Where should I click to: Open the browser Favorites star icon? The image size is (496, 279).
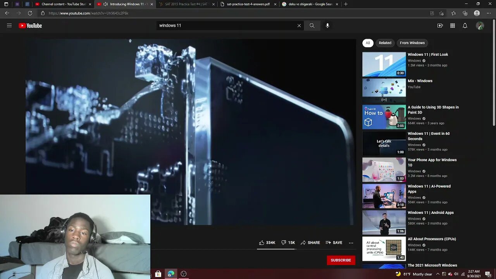pyautogui.click(x=454, y=13)
